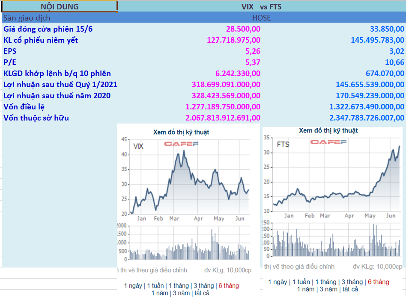Image resolution: width=406 pixels, height=297 pixels.
Task: Click the "VIX vs FTS" header cell
Action: pos(261,6)
